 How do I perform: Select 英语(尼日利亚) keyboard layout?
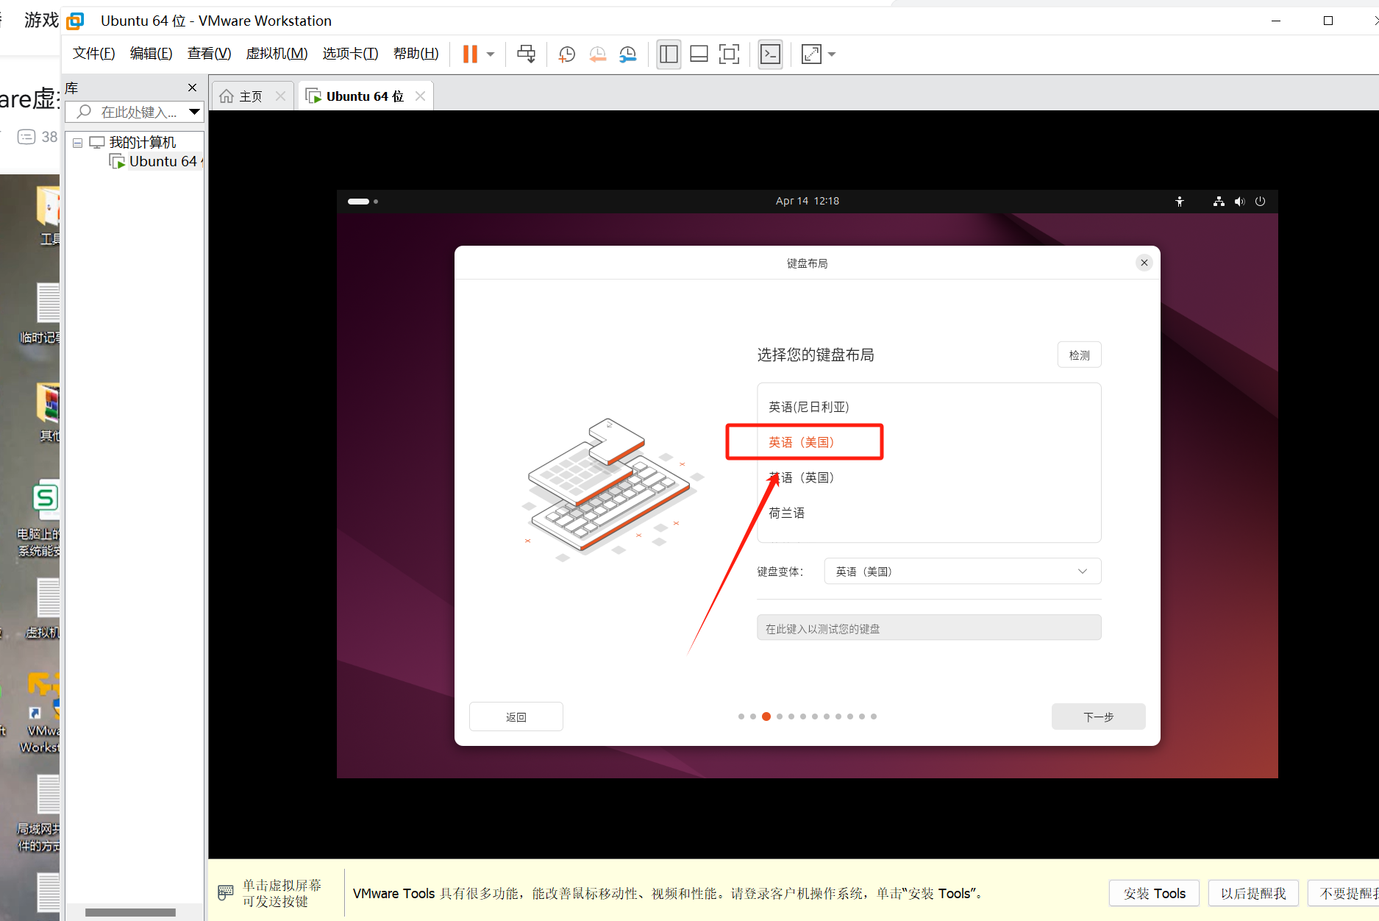click(929, 407)
